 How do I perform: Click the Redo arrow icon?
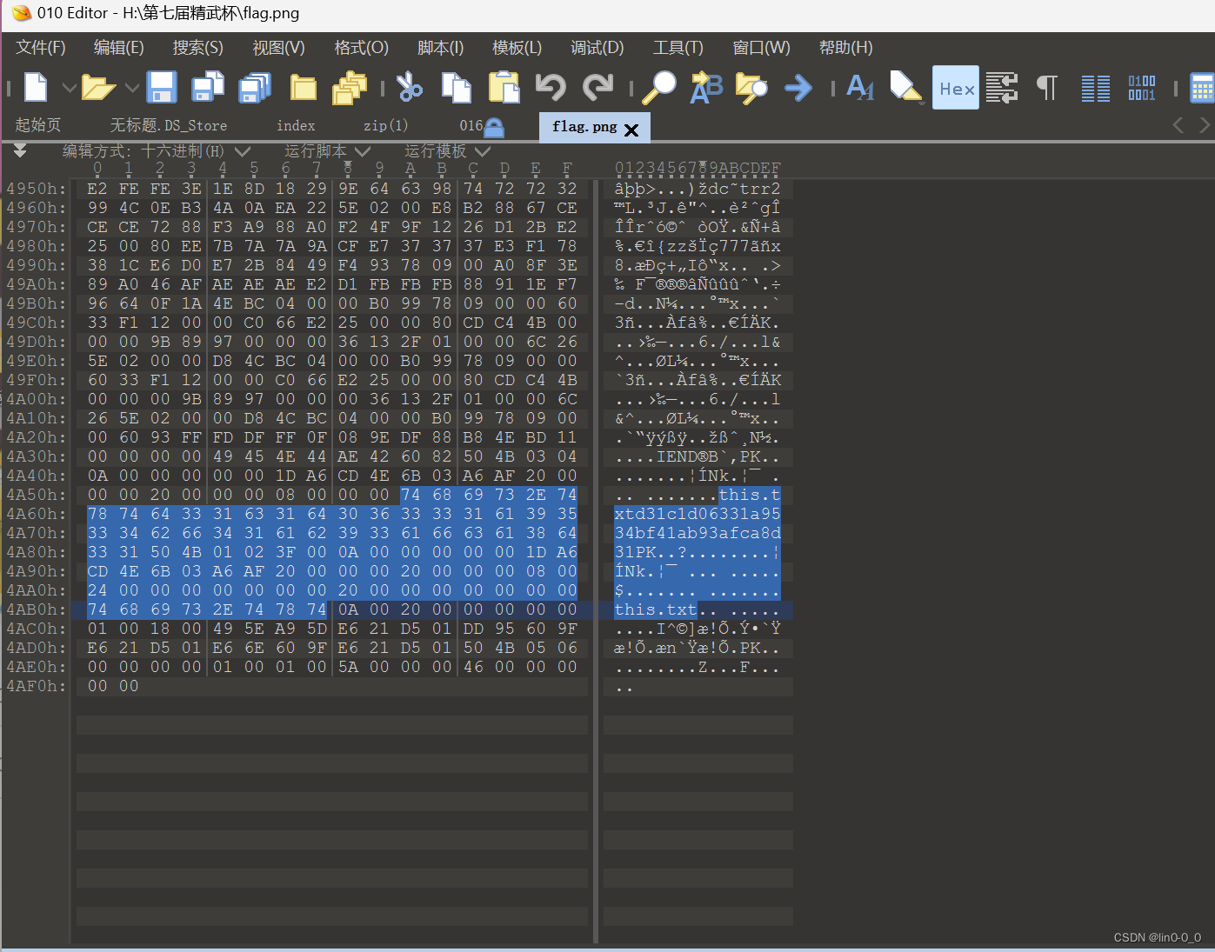pos(598,88)
